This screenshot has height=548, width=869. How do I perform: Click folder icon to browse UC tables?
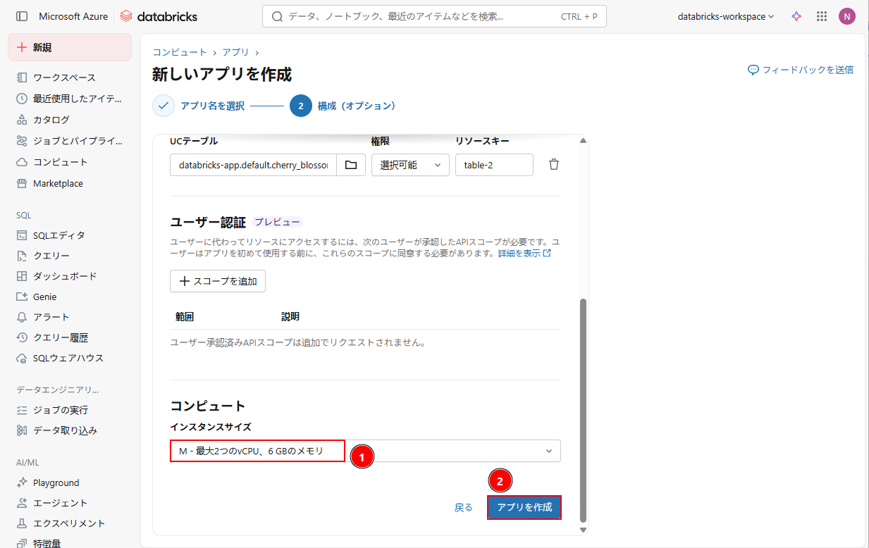(350, 165)
